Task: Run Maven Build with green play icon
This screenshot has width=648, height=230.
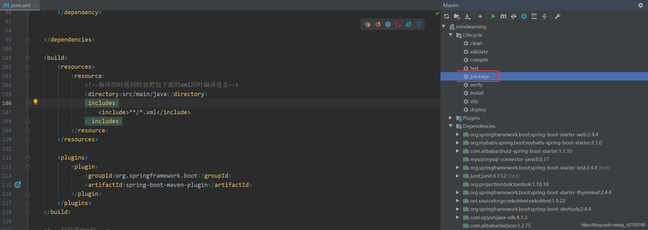Action: click(x=493, y=16)
